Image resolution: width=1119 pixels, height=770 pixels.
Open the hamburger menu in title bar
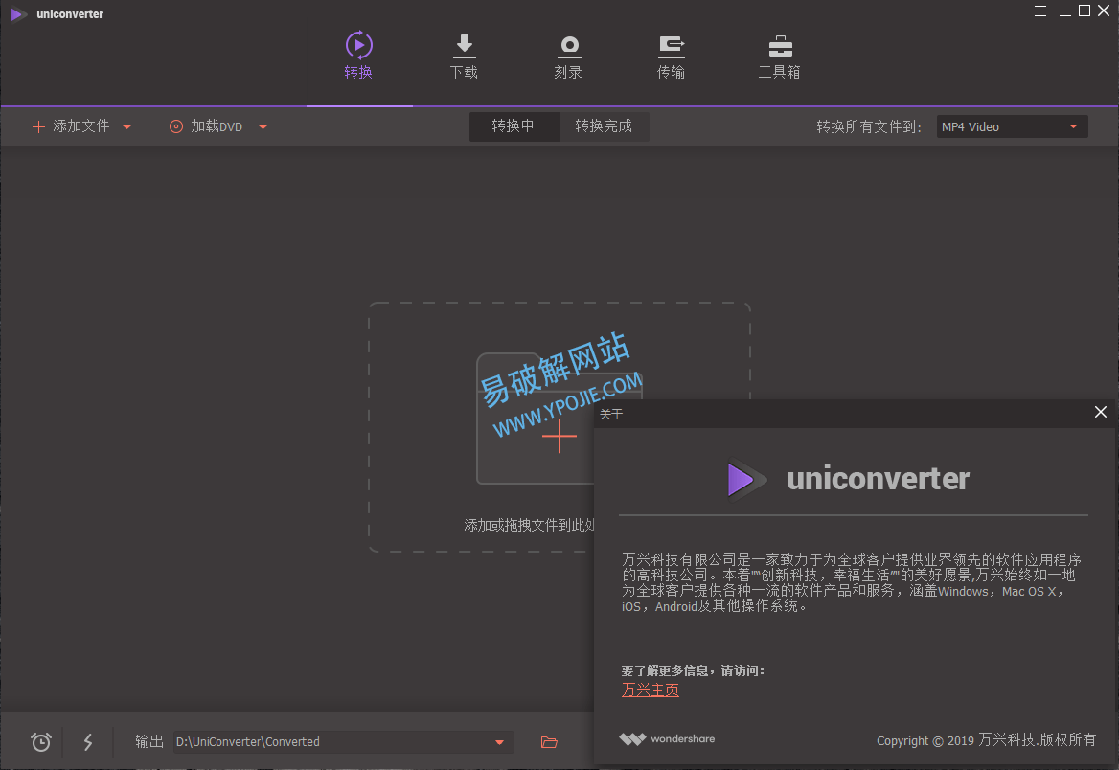click(1040, 11)
